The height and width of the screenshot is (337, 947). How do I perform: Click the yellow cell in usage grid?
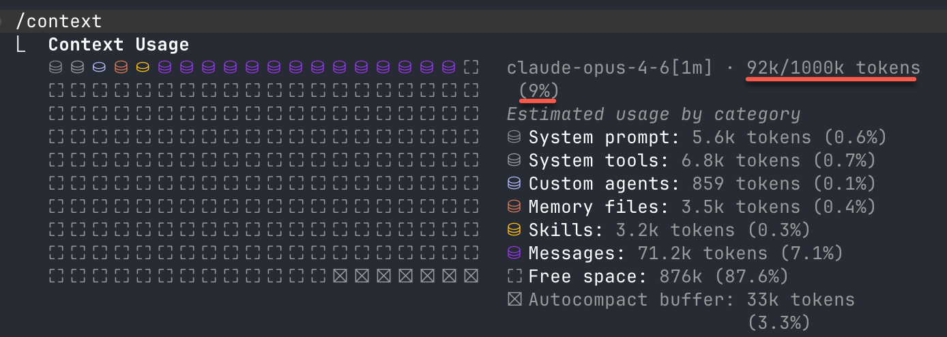pos(143,68)
